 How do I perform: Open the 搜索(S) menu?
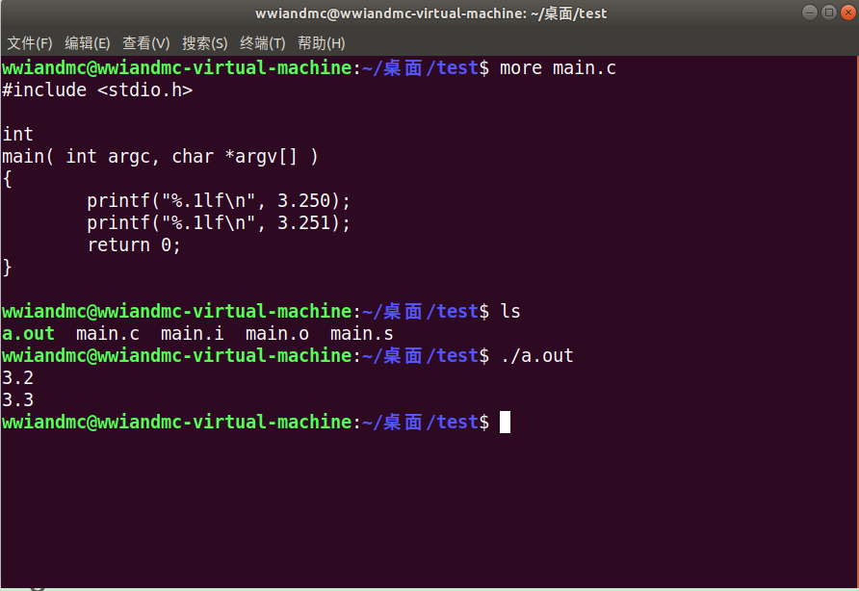204,43
